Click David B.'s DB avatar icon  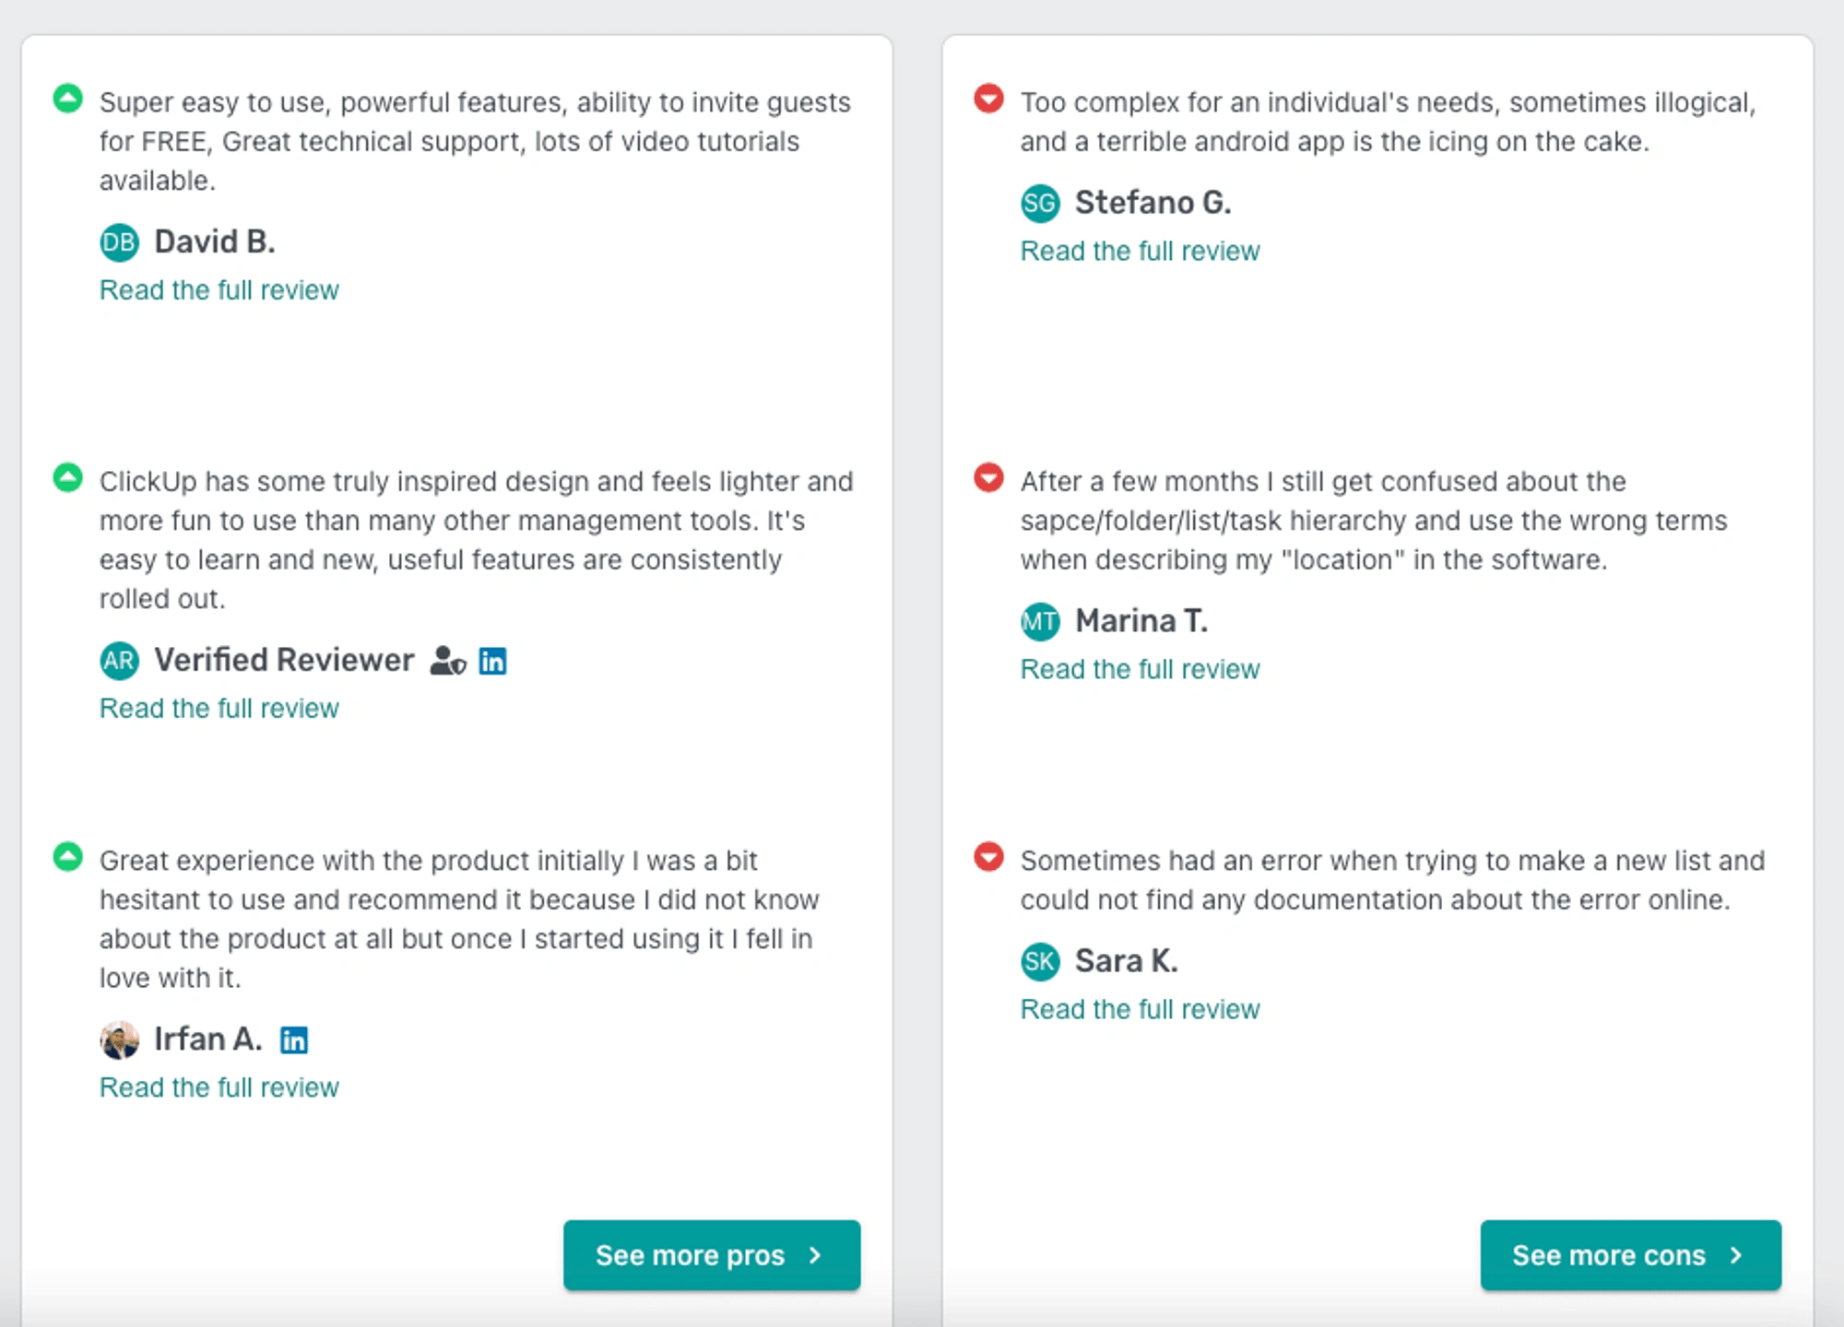[119, 242]
